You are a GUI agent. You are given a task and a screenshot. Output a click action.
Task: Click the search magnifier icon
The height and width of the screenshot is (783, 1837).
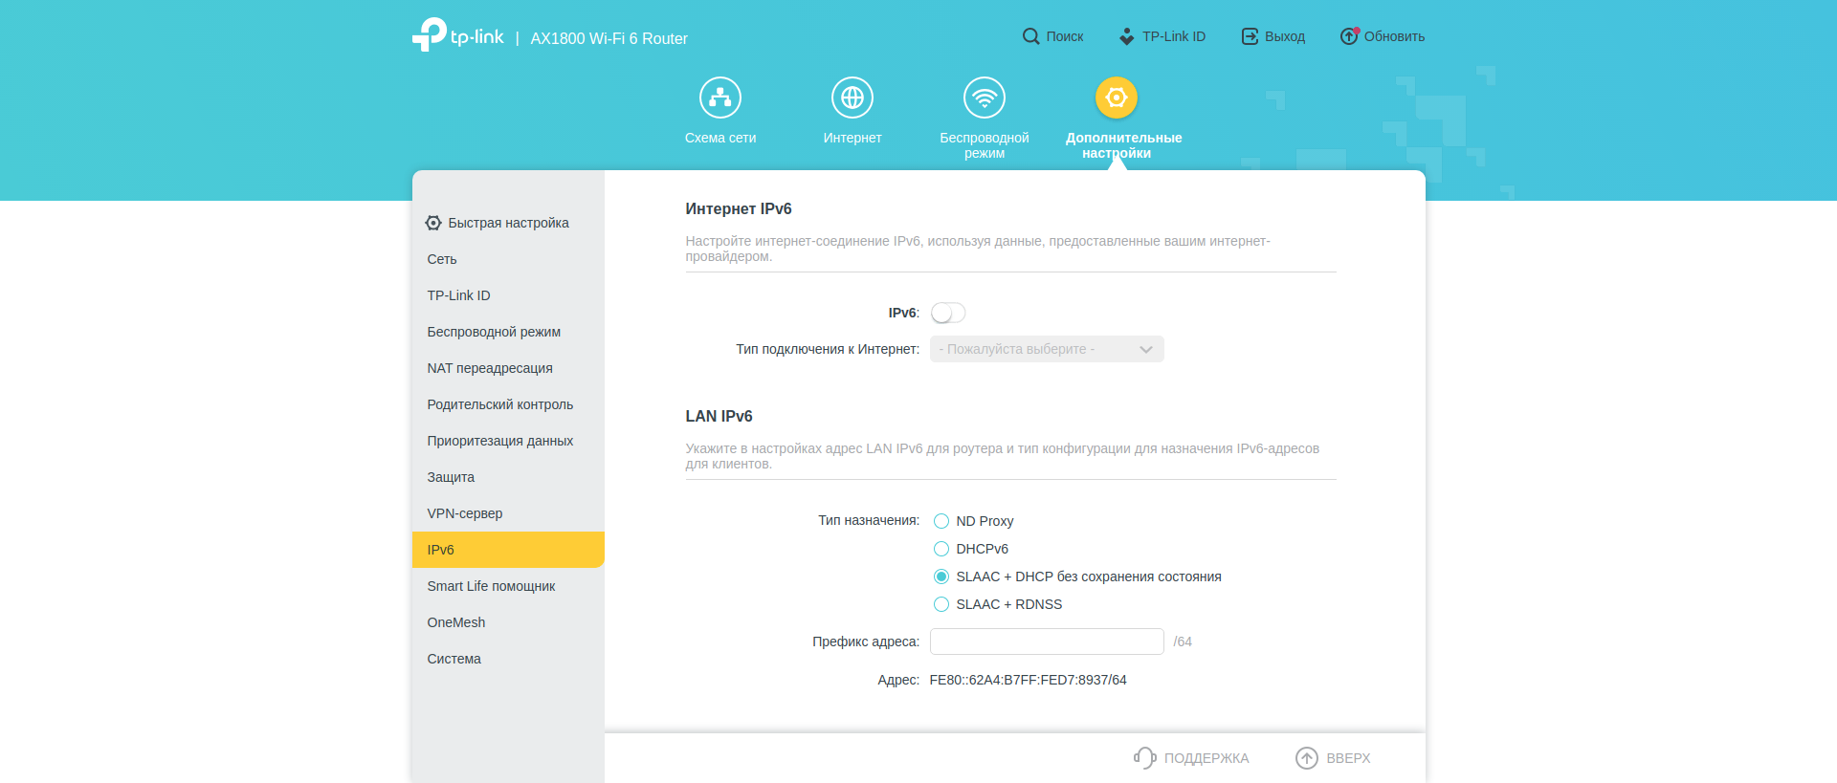(x=1030, y=36)
